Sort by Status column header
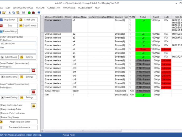The width and height of the screenshot is (182, 137). tap(143, 17)
